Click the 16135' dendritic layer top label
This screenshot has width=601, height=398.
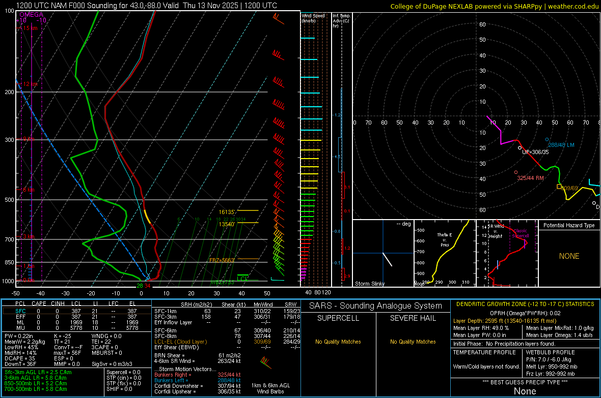pyautogui.click(x=227, y=212)
